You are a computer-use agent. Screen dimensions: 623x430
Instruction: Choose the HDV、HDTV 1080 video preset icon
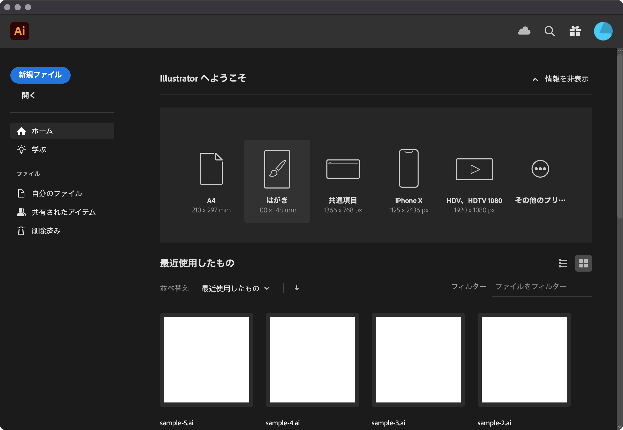point(474,169)
